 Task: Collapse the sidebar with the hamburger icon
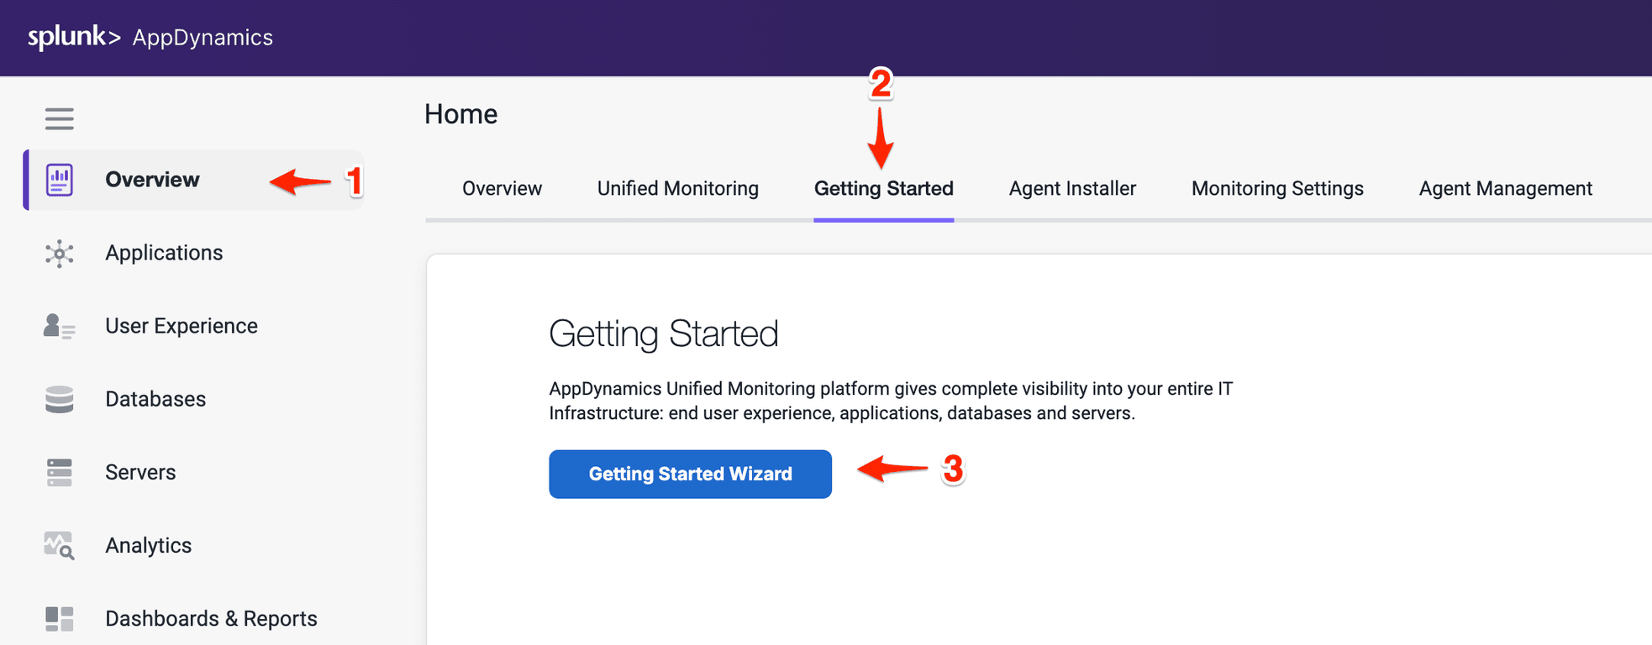(58, 118)
